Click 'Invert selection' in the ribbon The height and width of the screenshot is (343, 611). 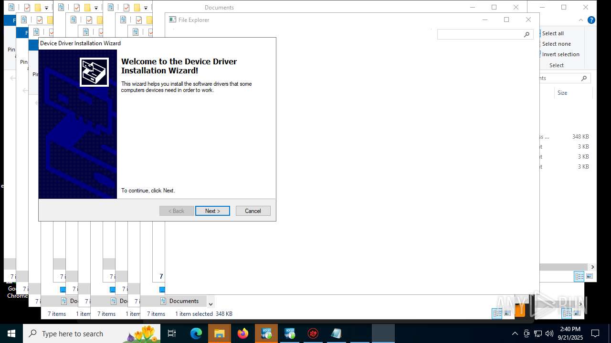(x=560, y=54)
